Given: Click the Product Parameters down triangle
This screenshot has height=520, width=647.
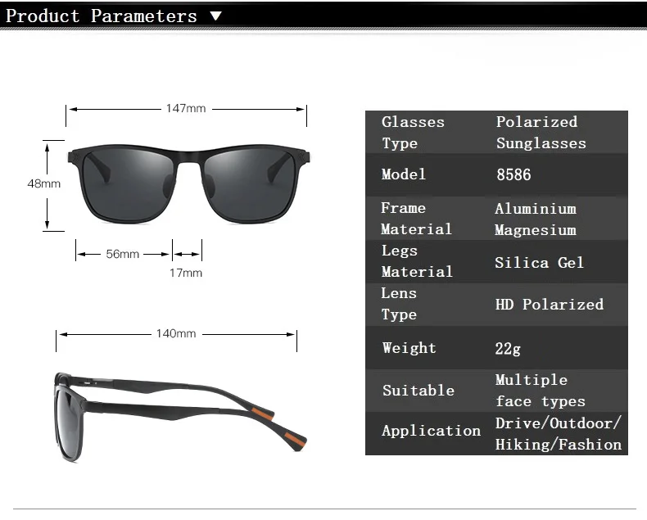Looking at the screenshot, I should [x=216, y=16].
